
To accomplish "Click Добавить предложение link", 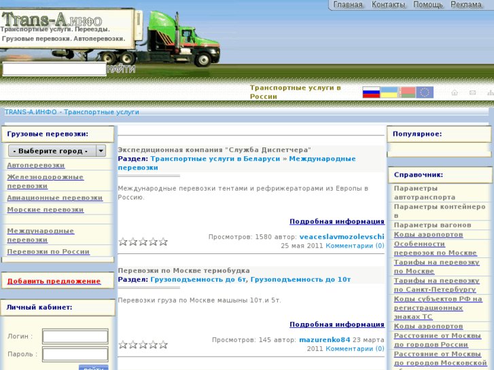I will (54, 281).
